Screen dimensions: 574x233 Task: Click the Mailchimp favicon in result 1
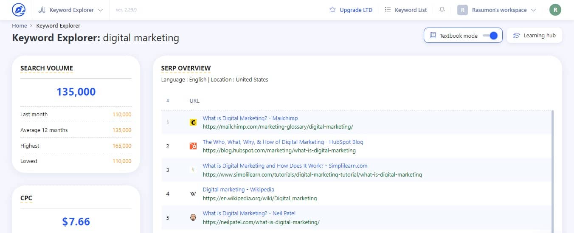[193, 123]
